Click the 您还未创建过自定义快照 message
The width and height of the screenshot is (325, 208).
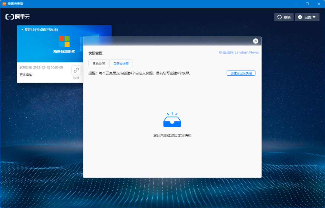(172, 135)
